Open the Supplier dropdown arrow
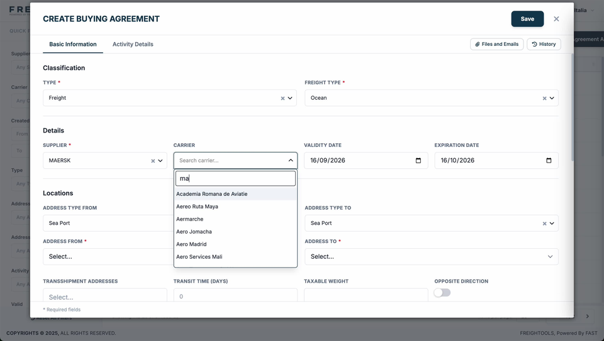Viewport: 604px width, 341px height. (x=160, y=161)
